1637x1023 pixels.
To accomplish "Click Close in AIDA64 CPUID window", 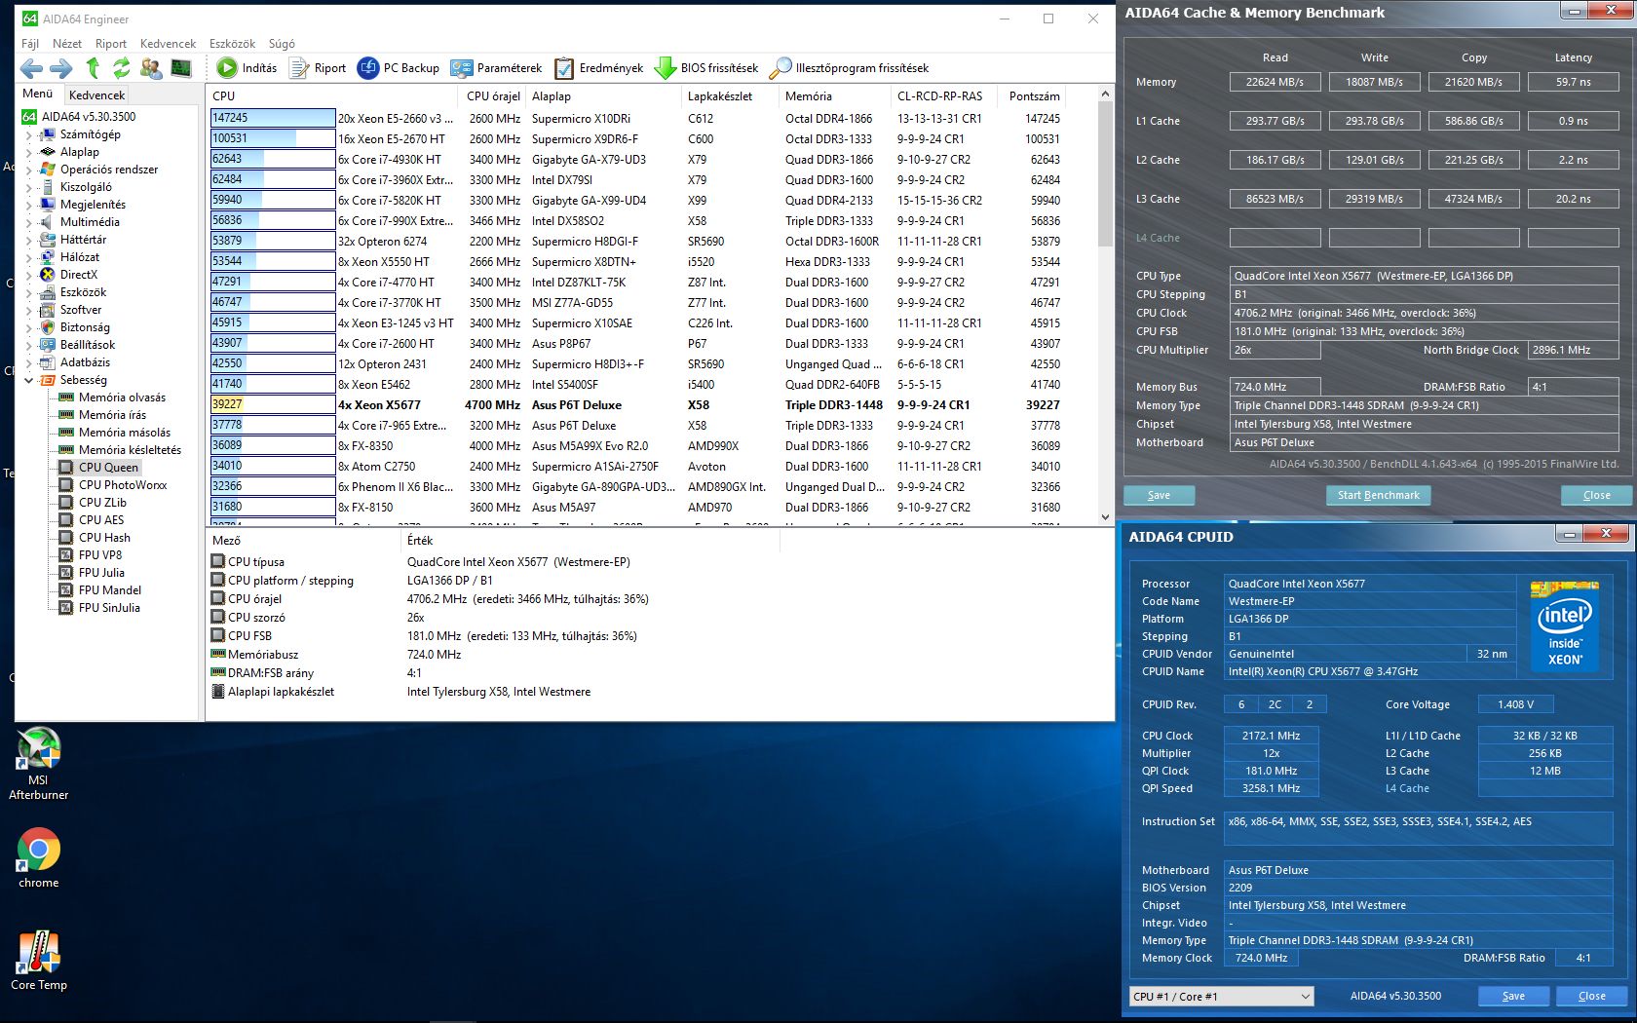I will pos(1591,996).
